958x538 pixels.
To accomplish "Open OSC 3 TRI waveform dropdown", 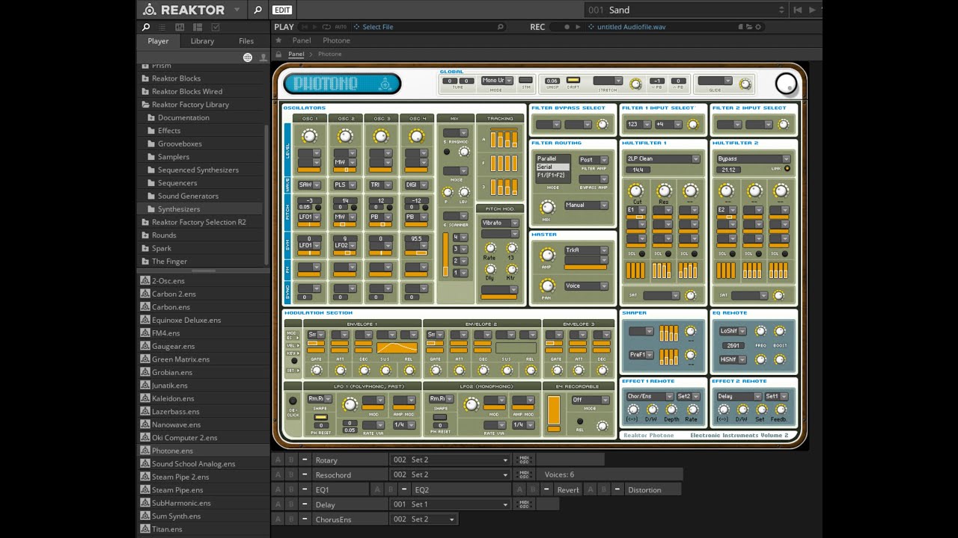I will pos(380,185).
